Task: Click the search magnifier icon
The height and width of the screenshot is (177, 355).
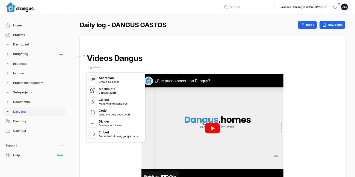Action: (x=226, y=7)
